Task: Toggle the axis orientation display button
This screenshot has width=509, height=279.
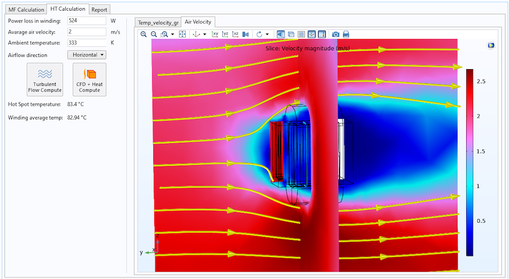Action: point(312,34)
